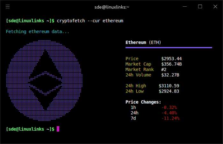Click the 24h High label
The image size is (223, 144).
click(136, 86)
